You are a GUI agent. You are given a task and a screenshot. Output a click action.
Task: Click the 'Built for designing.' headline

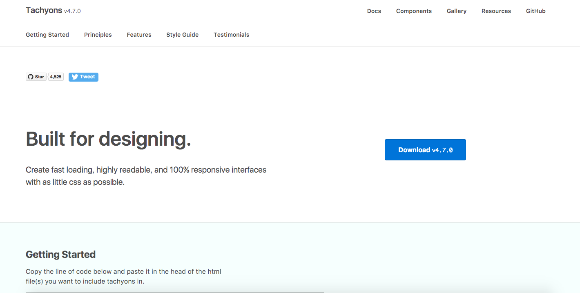click(x=108, y=139)
